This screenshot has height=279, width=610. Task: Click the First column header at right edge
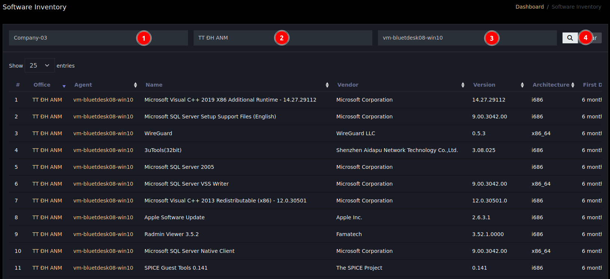(592, 85)
